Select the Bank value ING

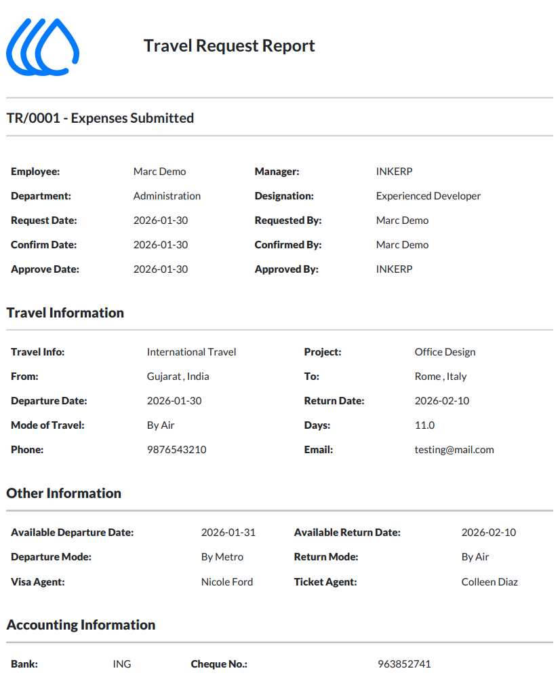pyautogui.click(x=122, y=664)
